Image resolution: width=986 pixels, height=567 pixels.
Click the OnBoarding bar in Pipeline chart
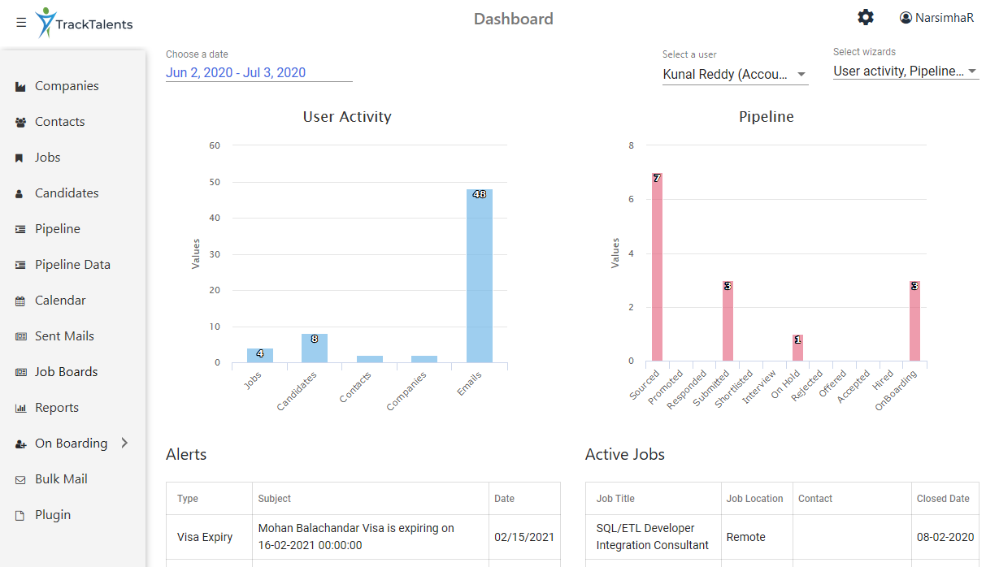(914, 321)
